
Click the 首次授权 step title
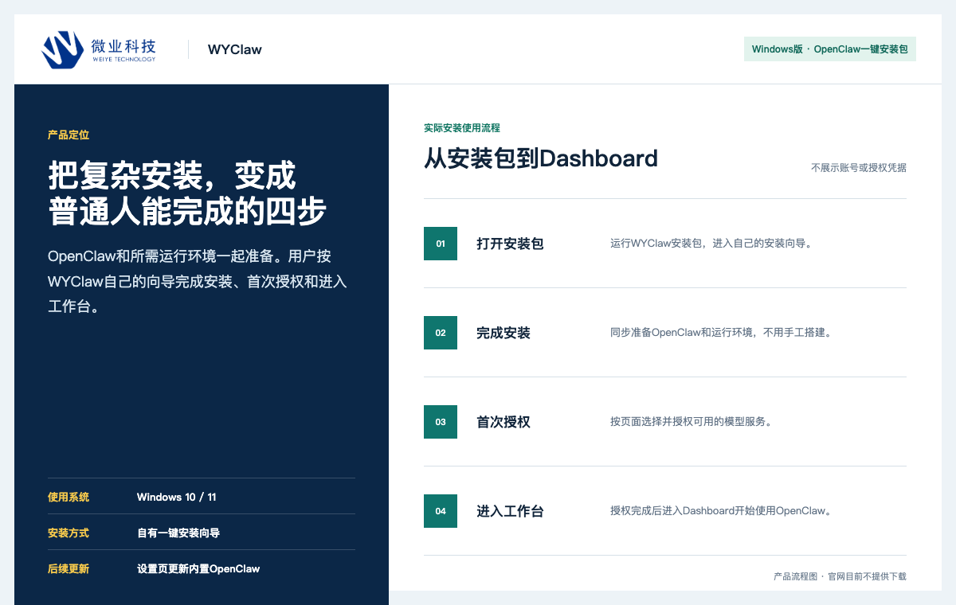pos(503,422)
